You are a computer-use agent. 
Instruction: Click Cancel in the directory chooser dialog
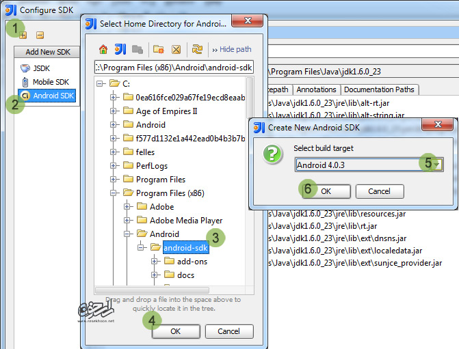[228, 331]
